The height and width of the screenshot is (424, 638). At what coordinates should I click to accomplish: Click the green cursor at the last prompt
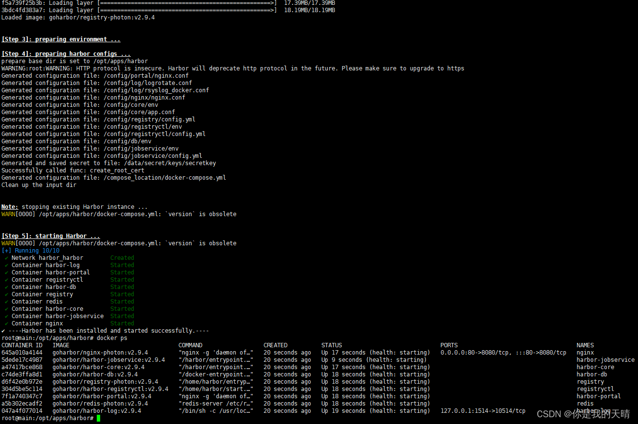98,418
